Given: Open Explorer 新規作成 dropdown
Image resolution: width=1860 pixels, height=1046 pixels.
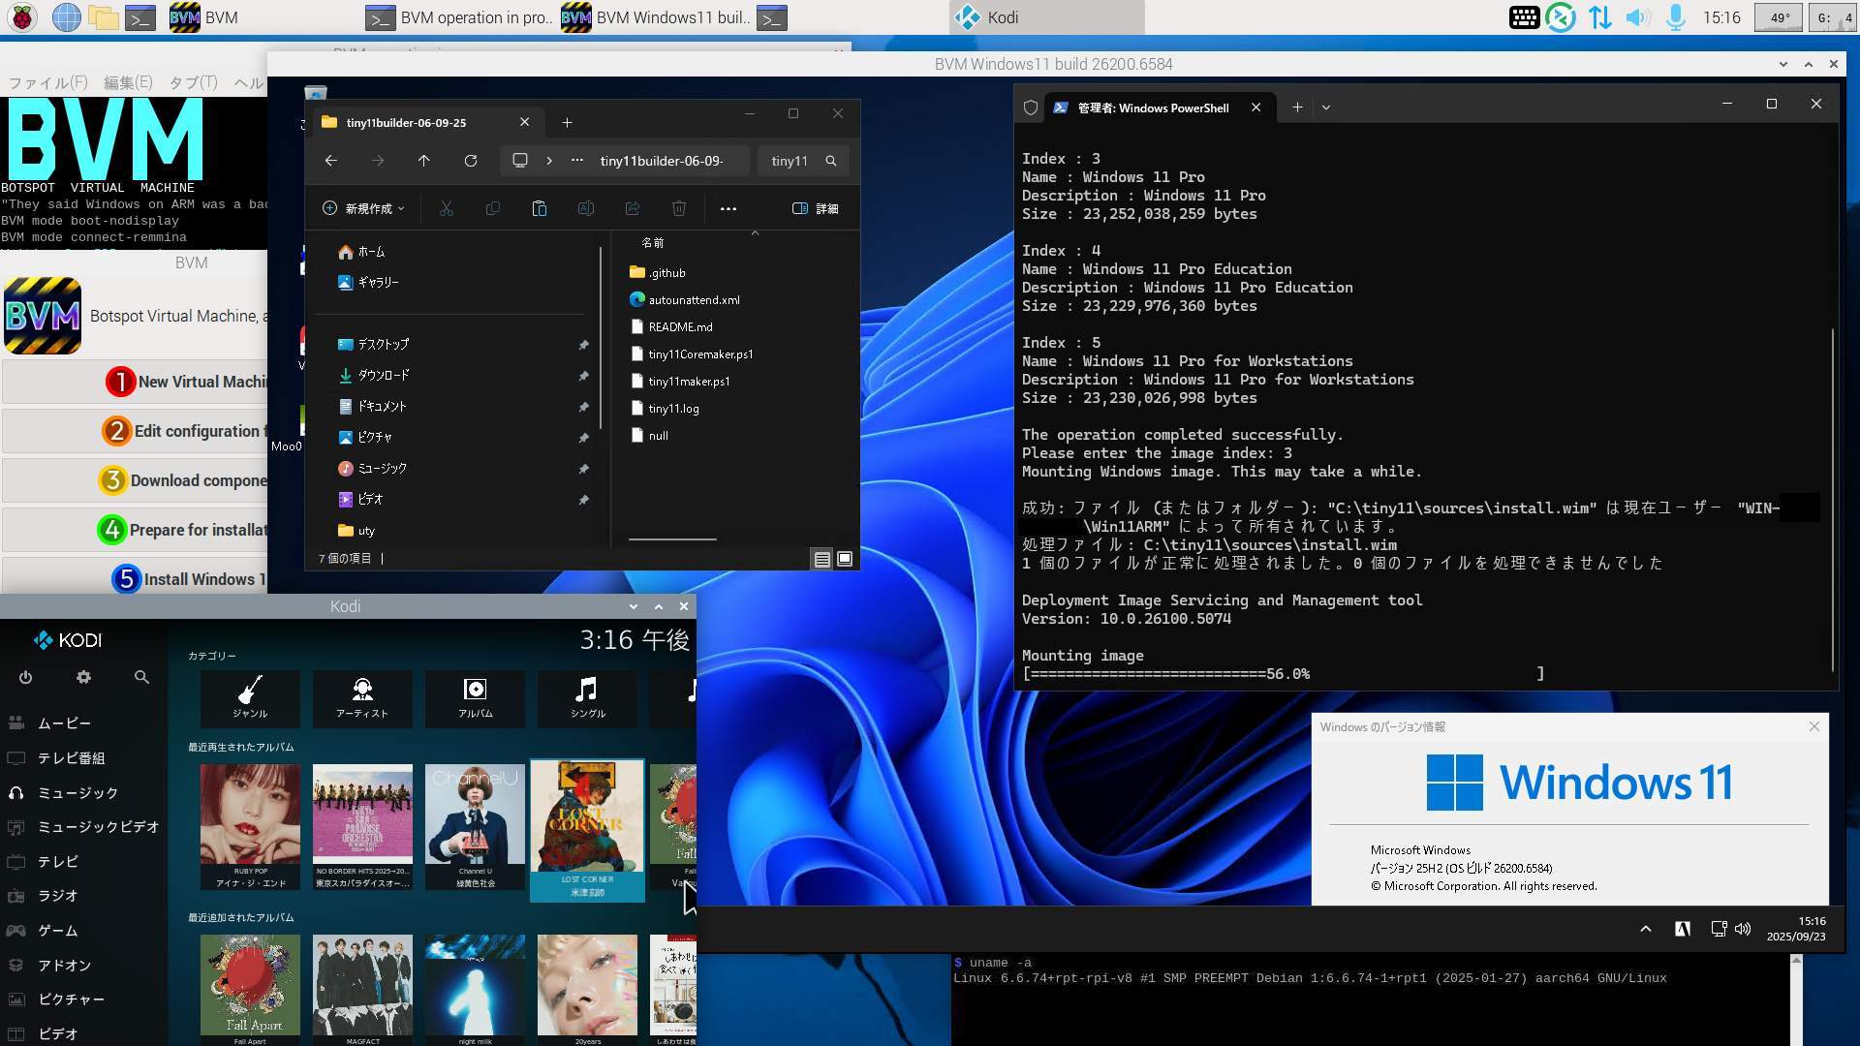Looking at the screenshot, I should (x=363, y=208).
